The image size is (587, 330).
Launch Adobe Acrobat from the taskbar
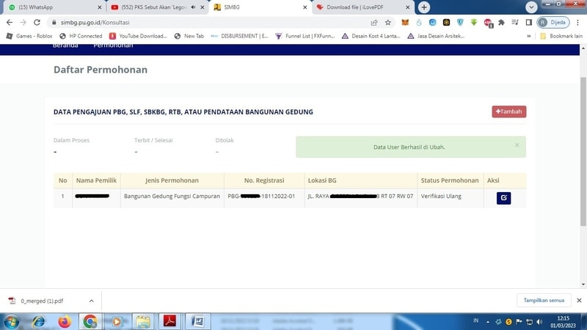pyautogui.click(x=169, y=321)
